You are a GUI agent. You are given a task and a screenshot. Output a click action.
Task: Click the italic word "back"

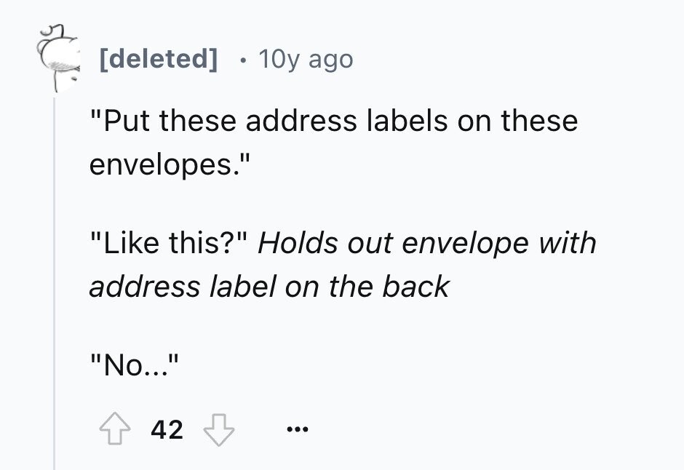point(415,287)
